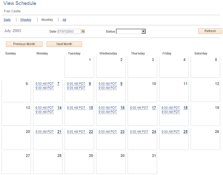Click the Refresh button
223x175 pixels.
(x=210, y=31)
